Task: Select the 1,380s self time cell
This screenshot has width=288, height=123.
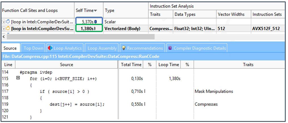Action: [89, 28]
